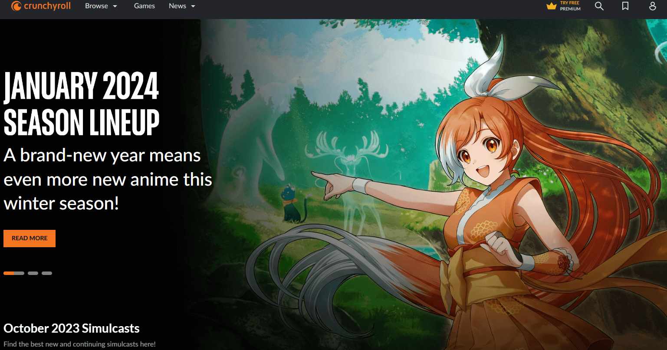667x350 pixels.
Task: Open the account profile icon
Action: pyautogui.click(x=653, y=6)
